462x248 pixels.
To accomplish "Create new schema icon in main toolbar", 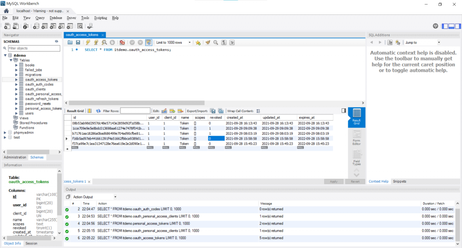I will 36,26.
